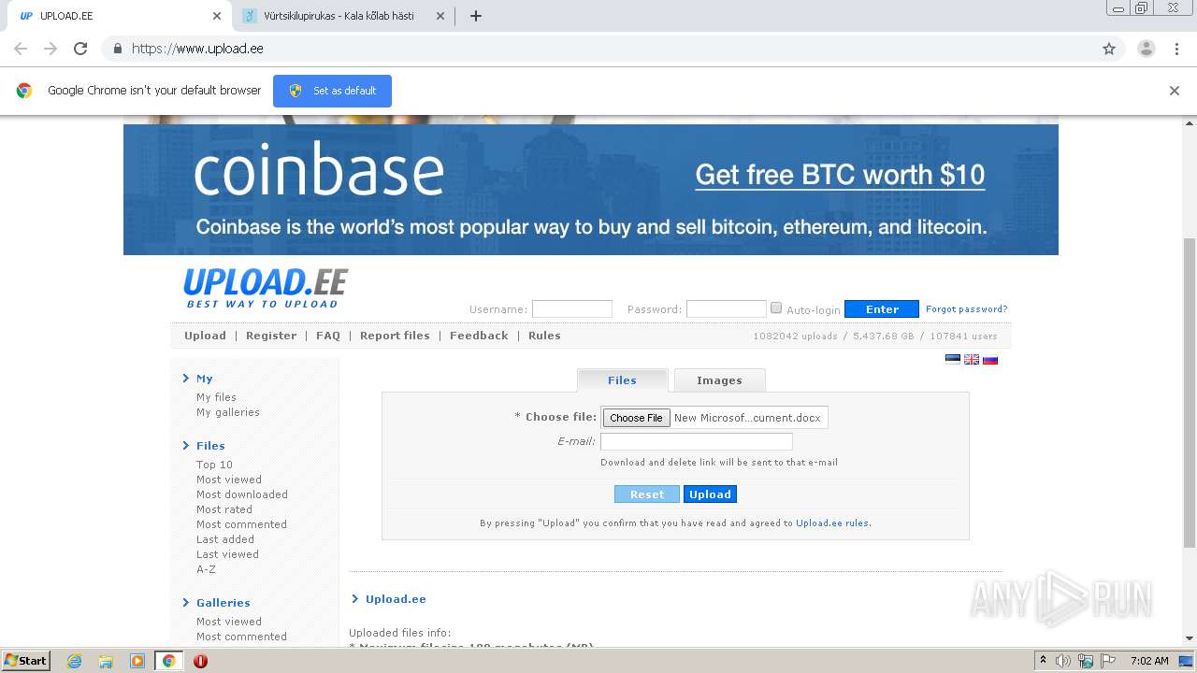Viewport: 1197px width, 673px height.
Task: Open the Top 10 files link
Action: 214,465
